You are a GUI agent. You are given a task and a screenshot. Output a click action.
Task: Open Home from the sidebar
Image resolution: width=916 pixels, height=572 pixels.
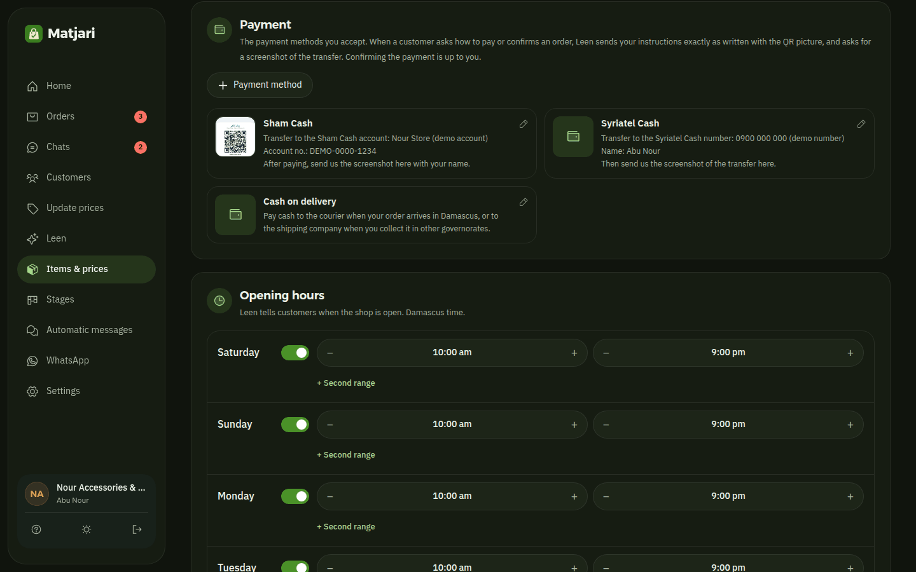tap(87, 86)
